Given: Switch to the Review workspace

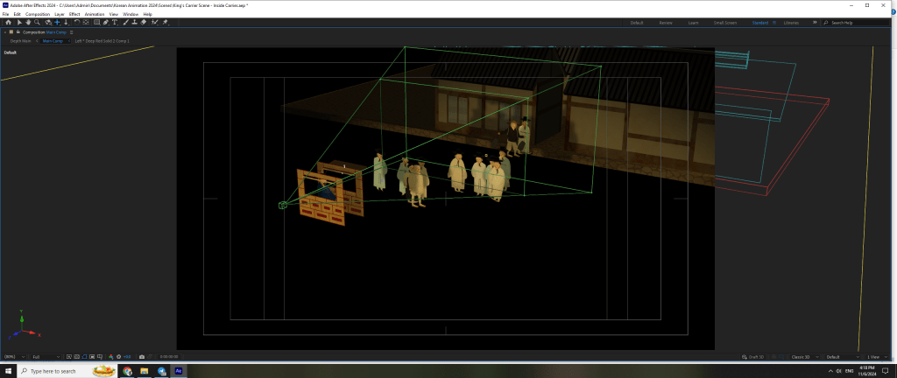Looking at the screenshot, I should click(666, 23).
